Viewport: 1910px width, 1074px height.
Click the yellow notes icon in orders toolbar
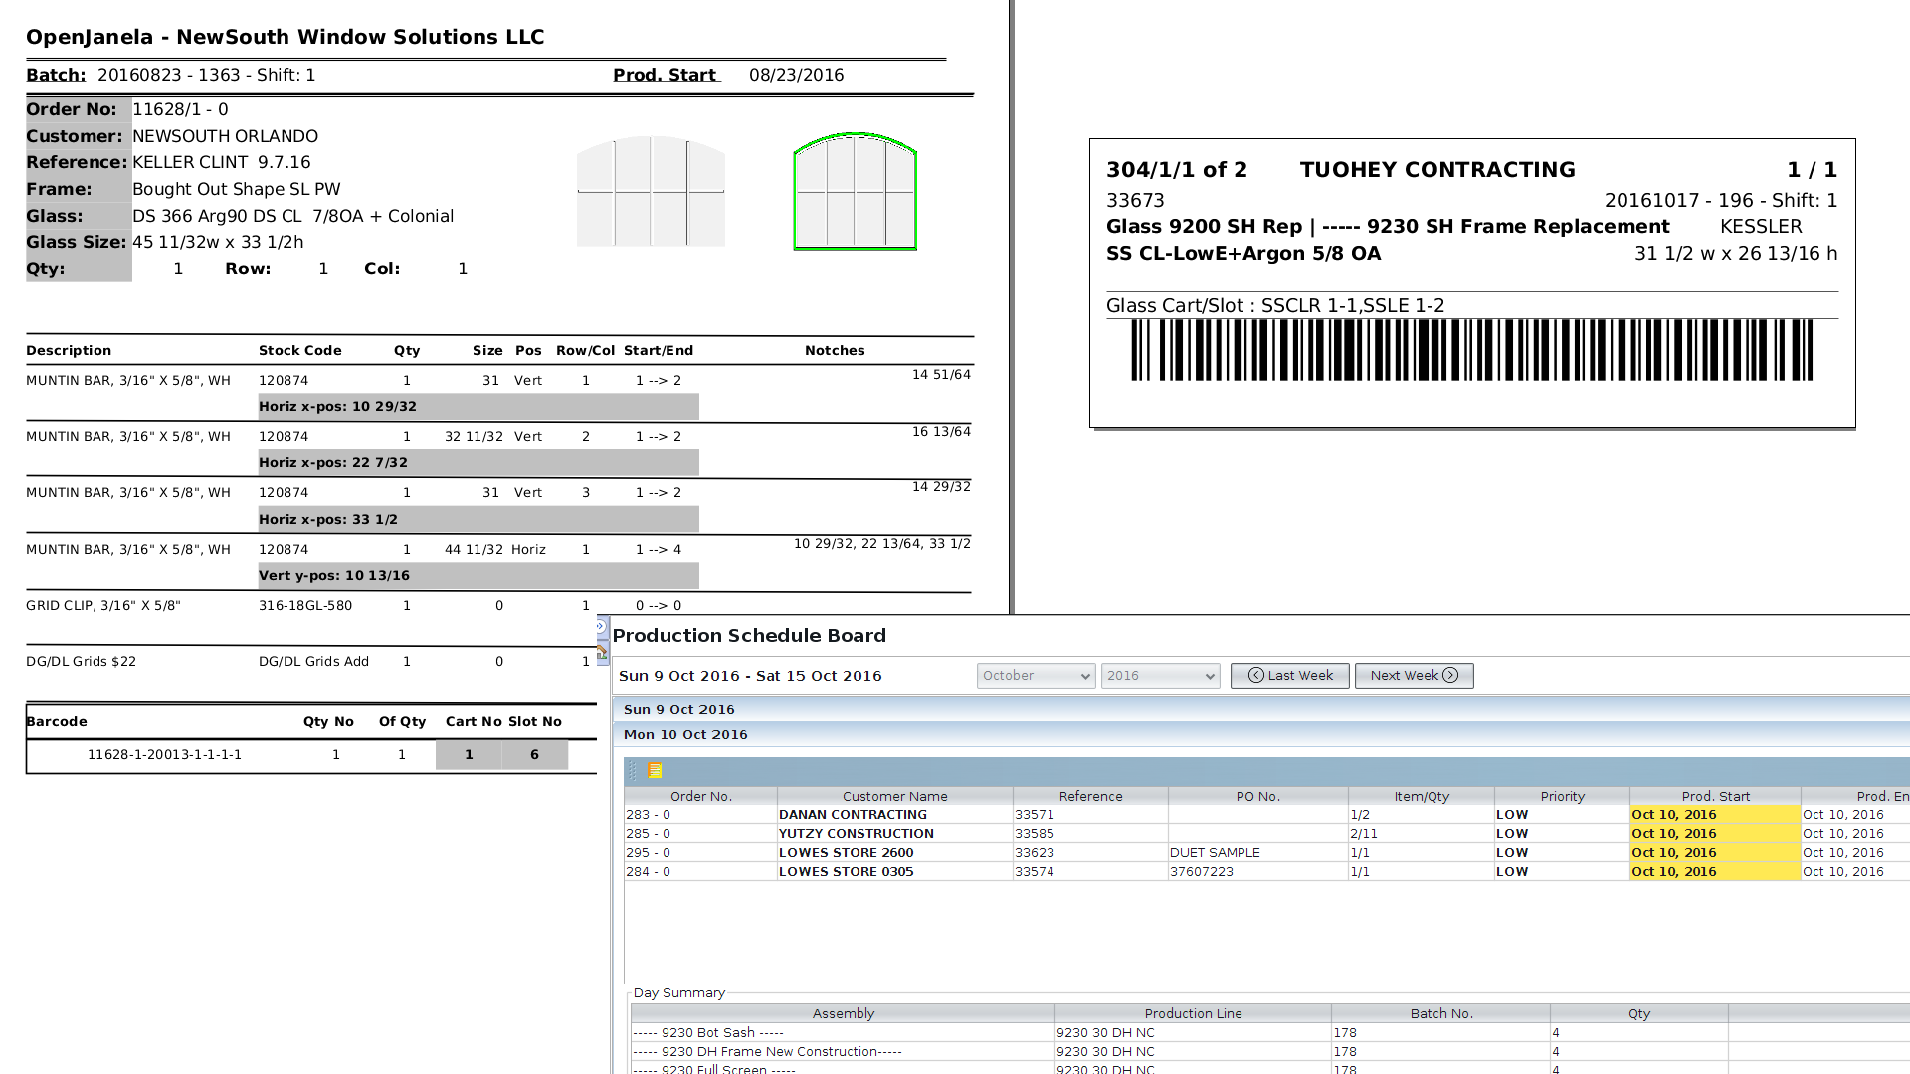pos(655,770)
